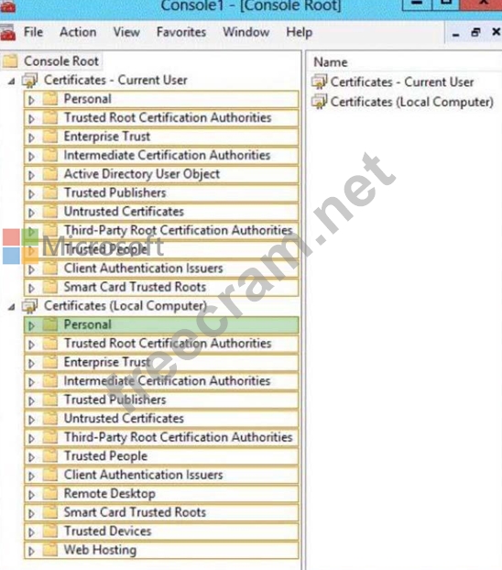Image resolution: width=502 pixels, height=570 pixels.
Task: Click the Certificates (Local Computer) icon in Name pane
Action: click(x=320, y=102)
